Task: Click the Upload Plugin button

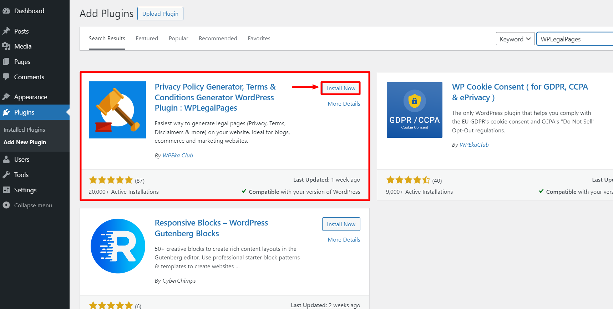Action: tap(160, 14)
